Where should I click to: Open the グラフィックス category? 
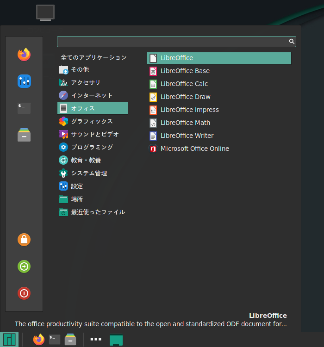93,121
